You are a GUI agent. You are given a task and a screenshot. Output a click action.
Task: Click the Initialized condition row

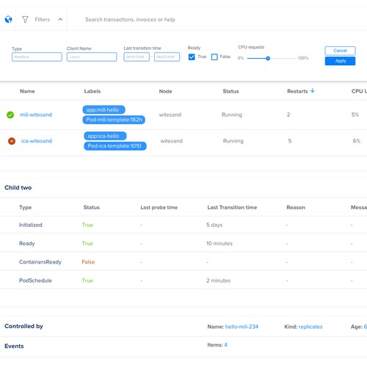pos(183,225)
